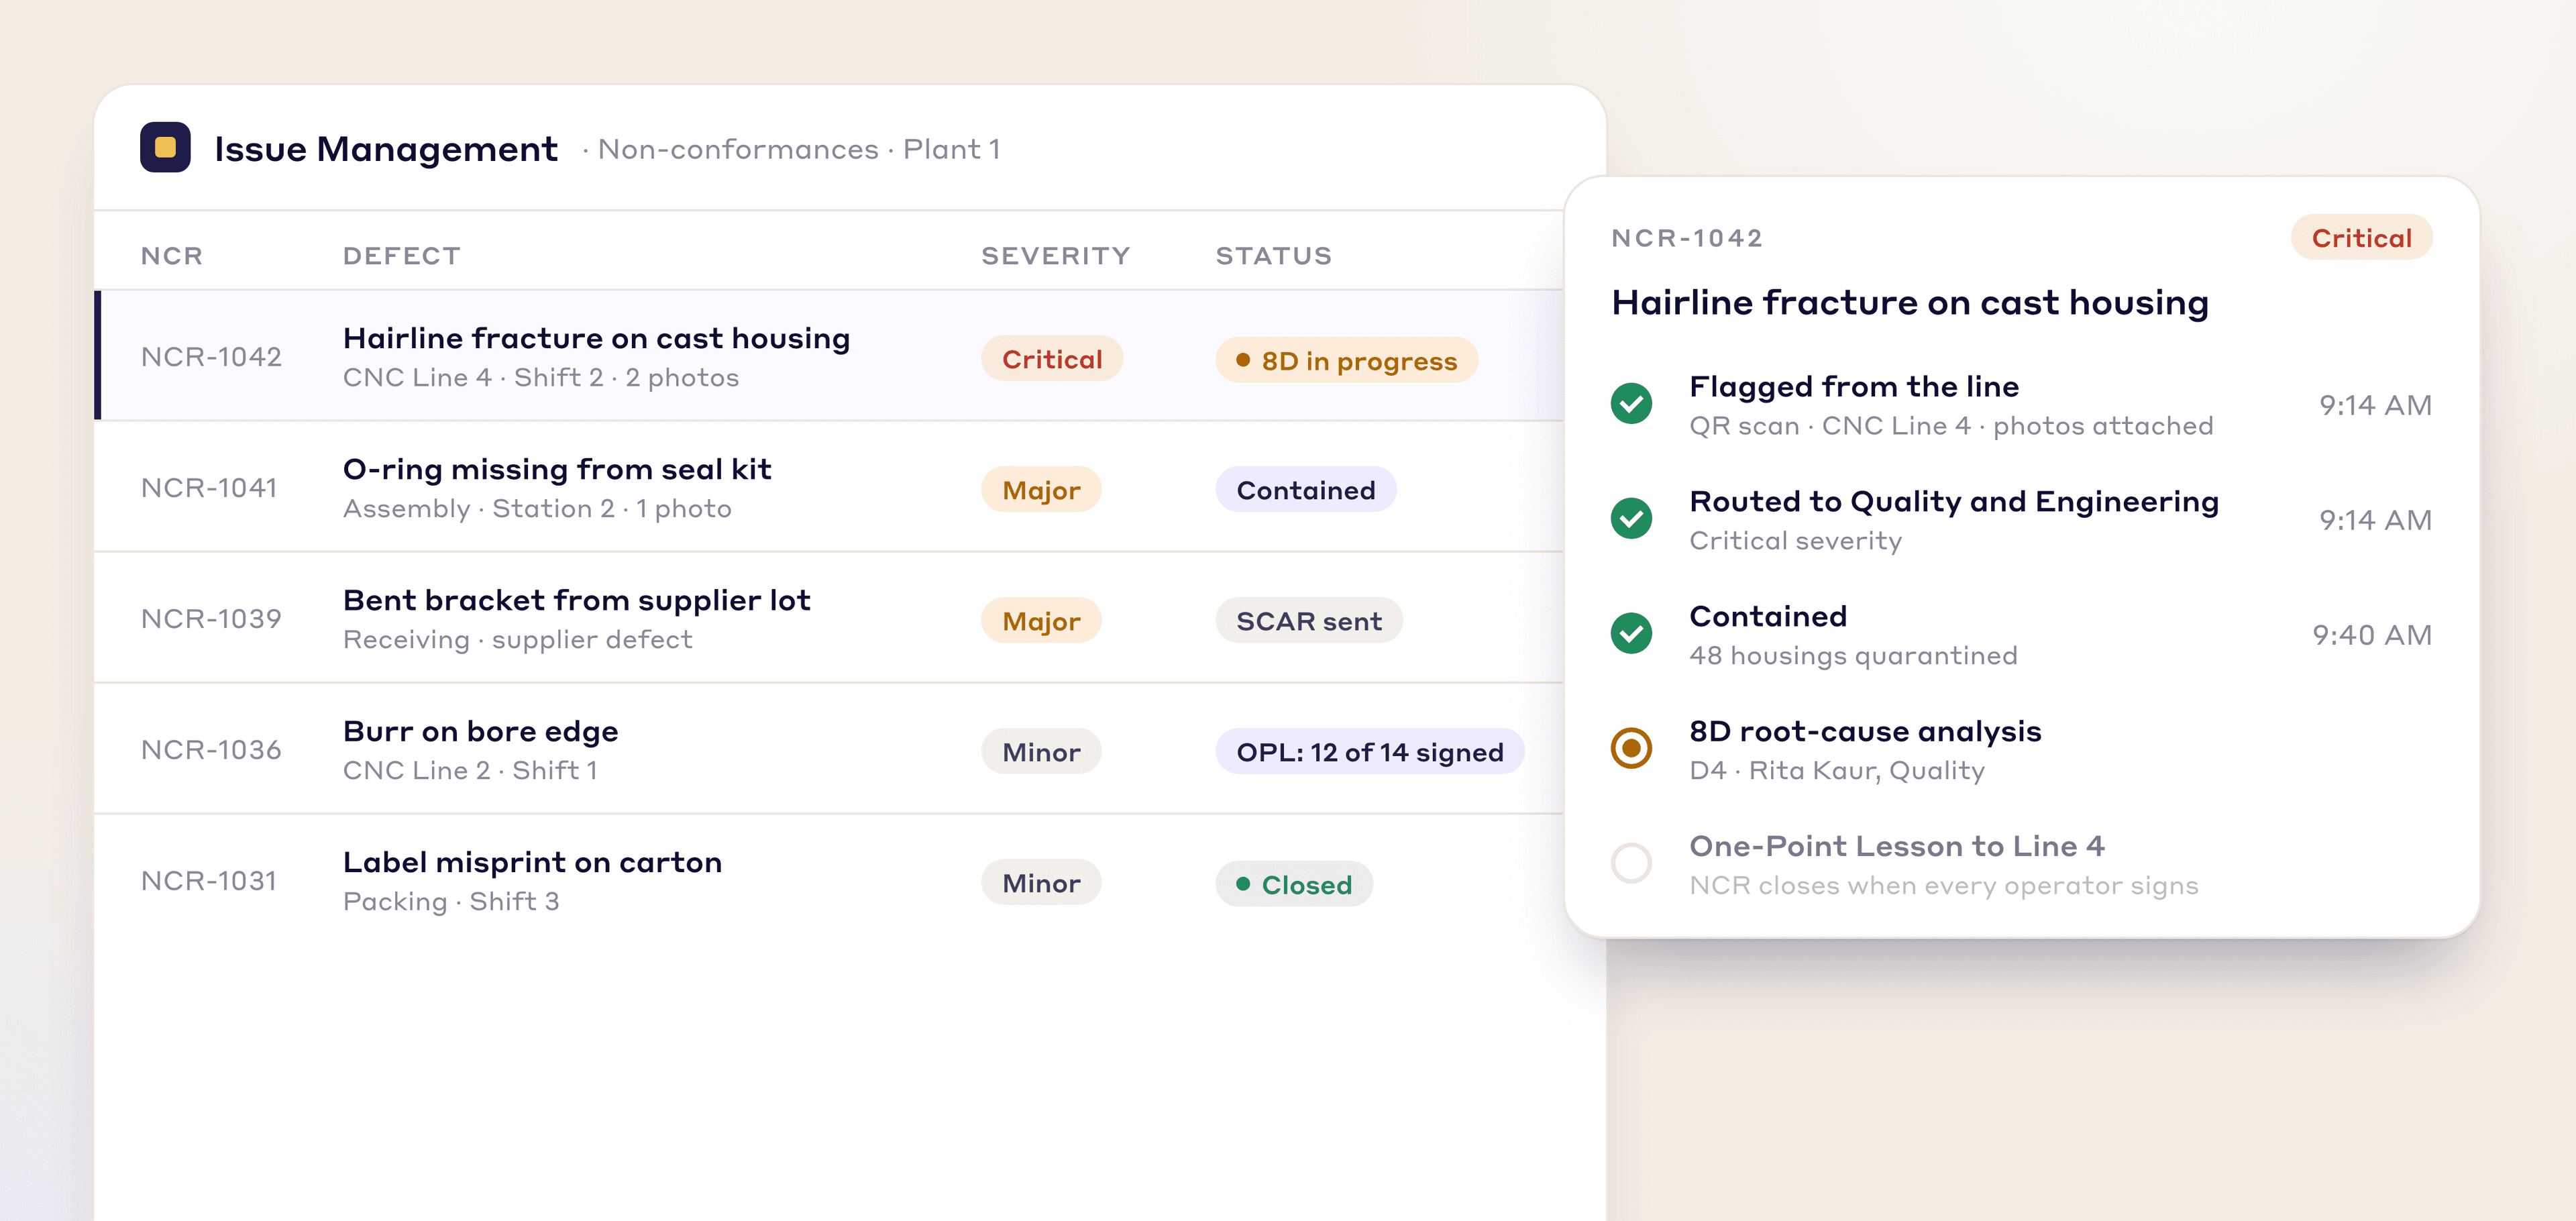This screenshot has height=1221, width=2576.
Task: Open the Bent bracket from supplier lot row
Action: (x=830, y=618)
